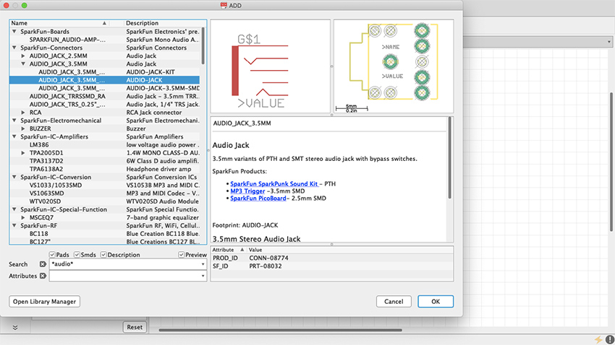Image resolution: width=615 pixels, height=345 pixels.
Task: Click the OK button
Action: (x=436, y=301)
